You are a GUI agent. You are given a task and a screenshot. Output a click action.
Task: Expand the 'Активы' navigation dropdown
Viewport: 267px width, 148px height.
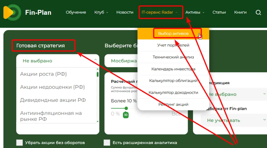(195, 12)
